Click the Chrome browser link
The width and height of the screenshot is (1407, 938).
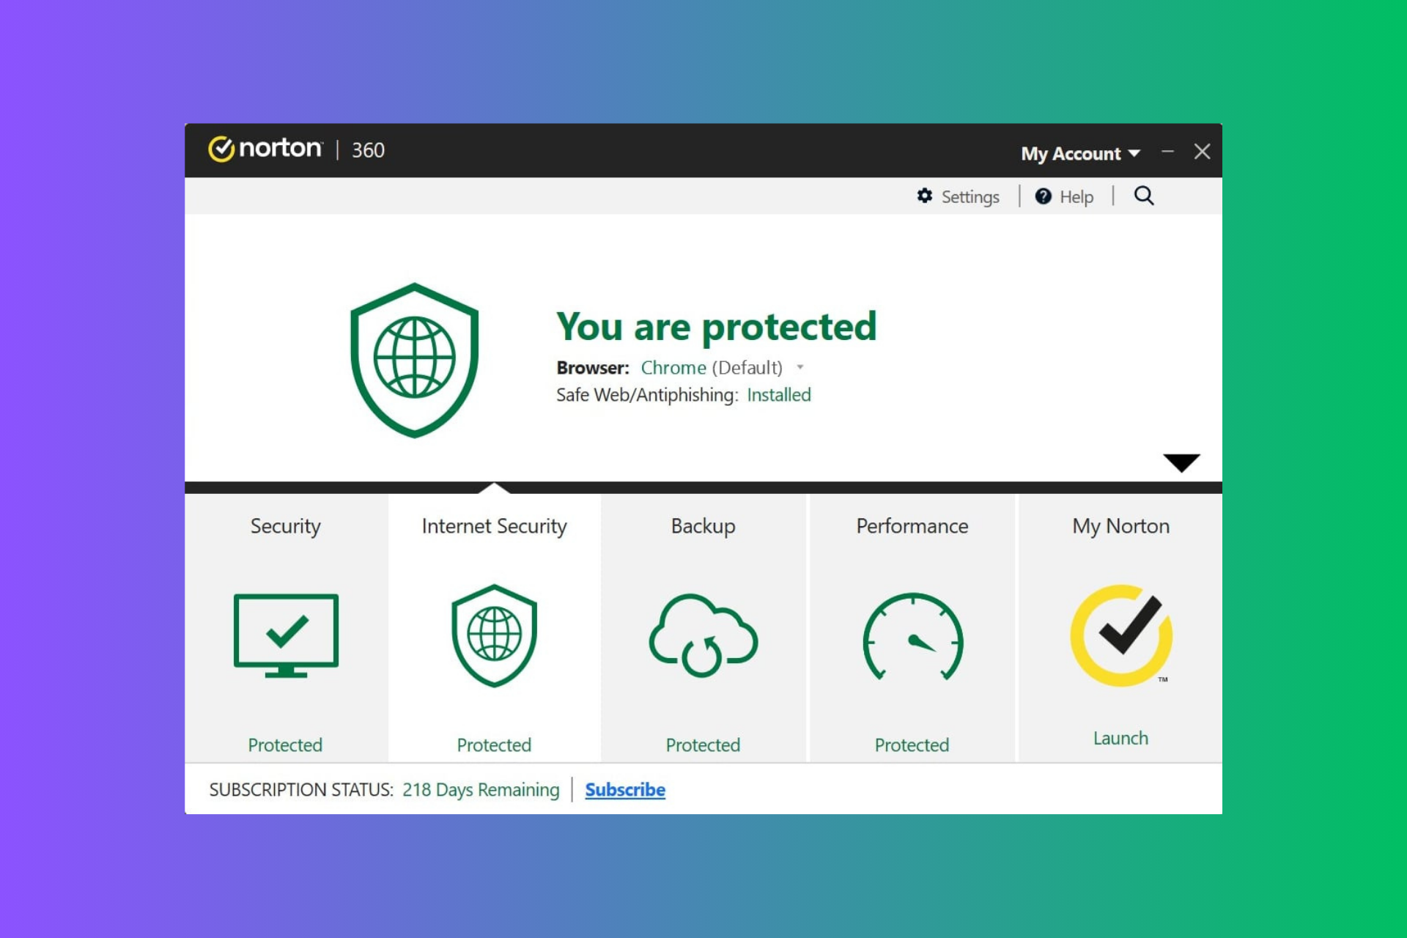tap(673, 367)
